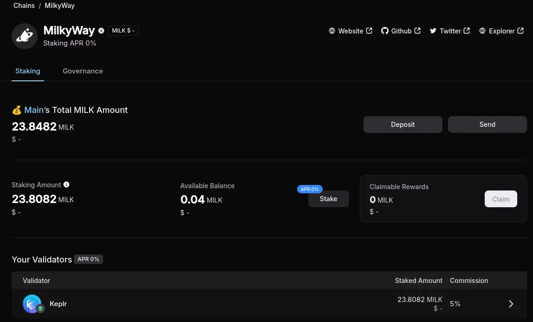Click MilkyWay breadcrumb item
This screenshot has width=533, height=322.
pos(59,6)
